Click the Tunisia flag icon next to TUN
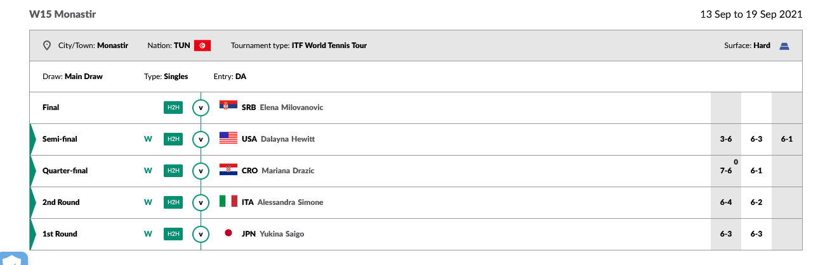The image size is (818, 265). [x=202, y=46]
